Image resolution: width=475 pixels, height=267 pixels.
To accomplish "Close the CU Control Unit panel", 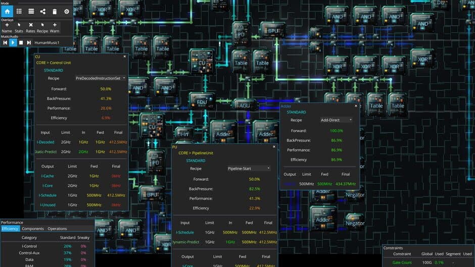I will tap(125, 57).
